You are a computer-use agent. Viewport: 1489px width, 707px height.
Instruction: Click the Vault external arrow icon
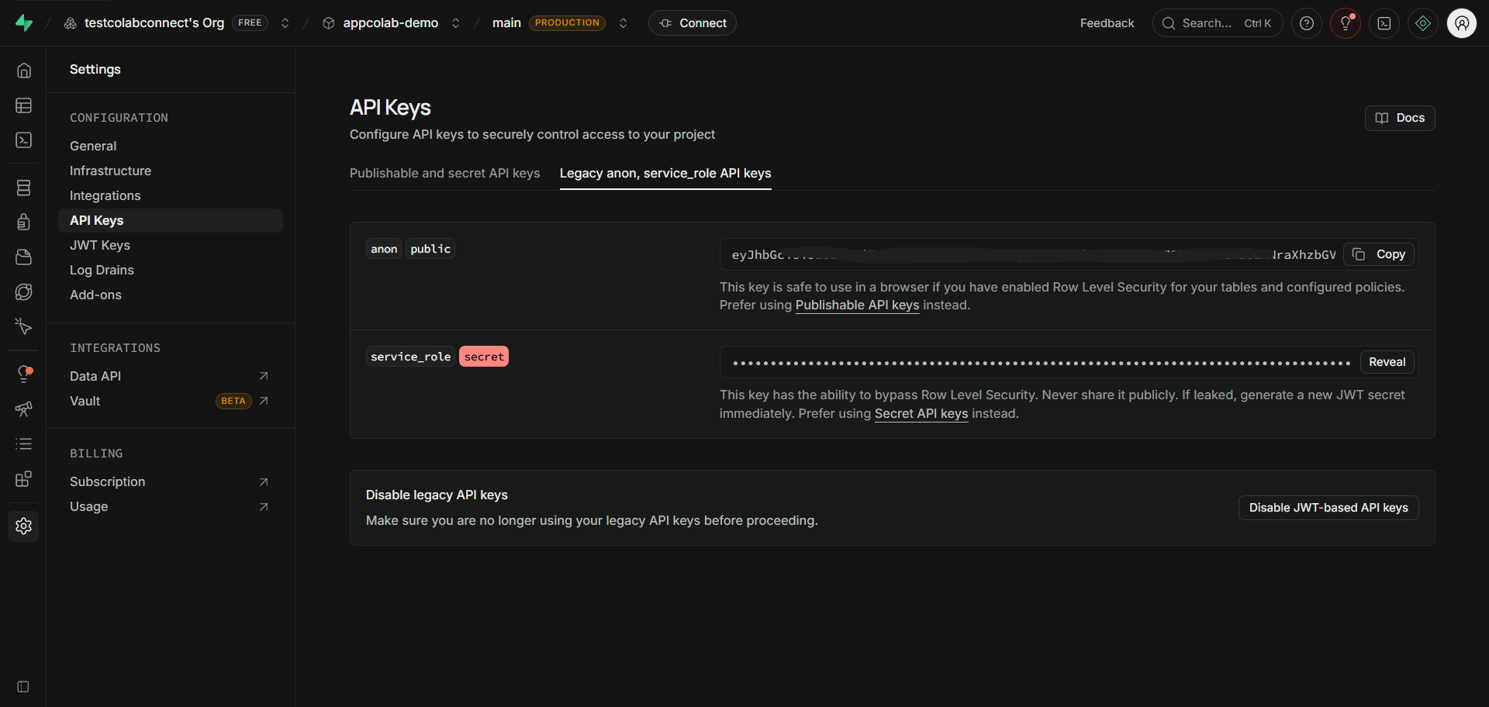point(264,401)
